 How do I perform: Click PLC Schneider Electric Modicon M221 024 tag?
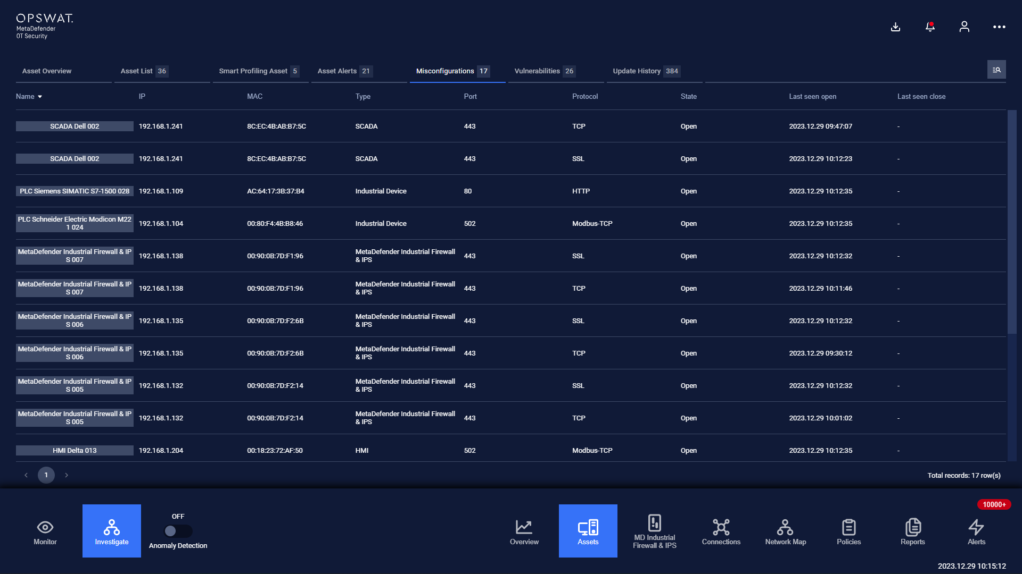pyautogui.click(x=75, y=223)
